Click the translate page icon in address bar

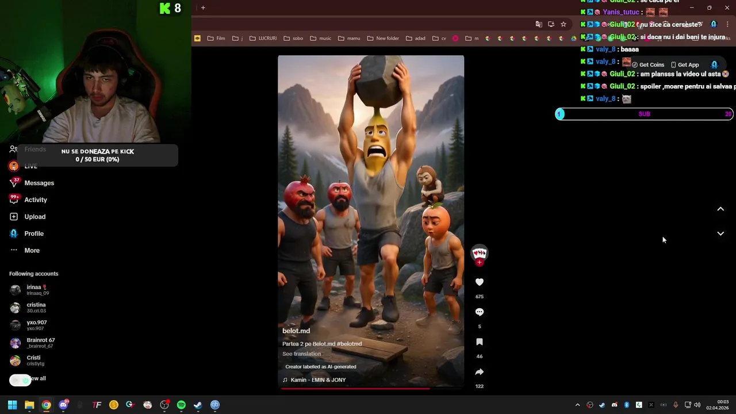[x=539, y=24]
